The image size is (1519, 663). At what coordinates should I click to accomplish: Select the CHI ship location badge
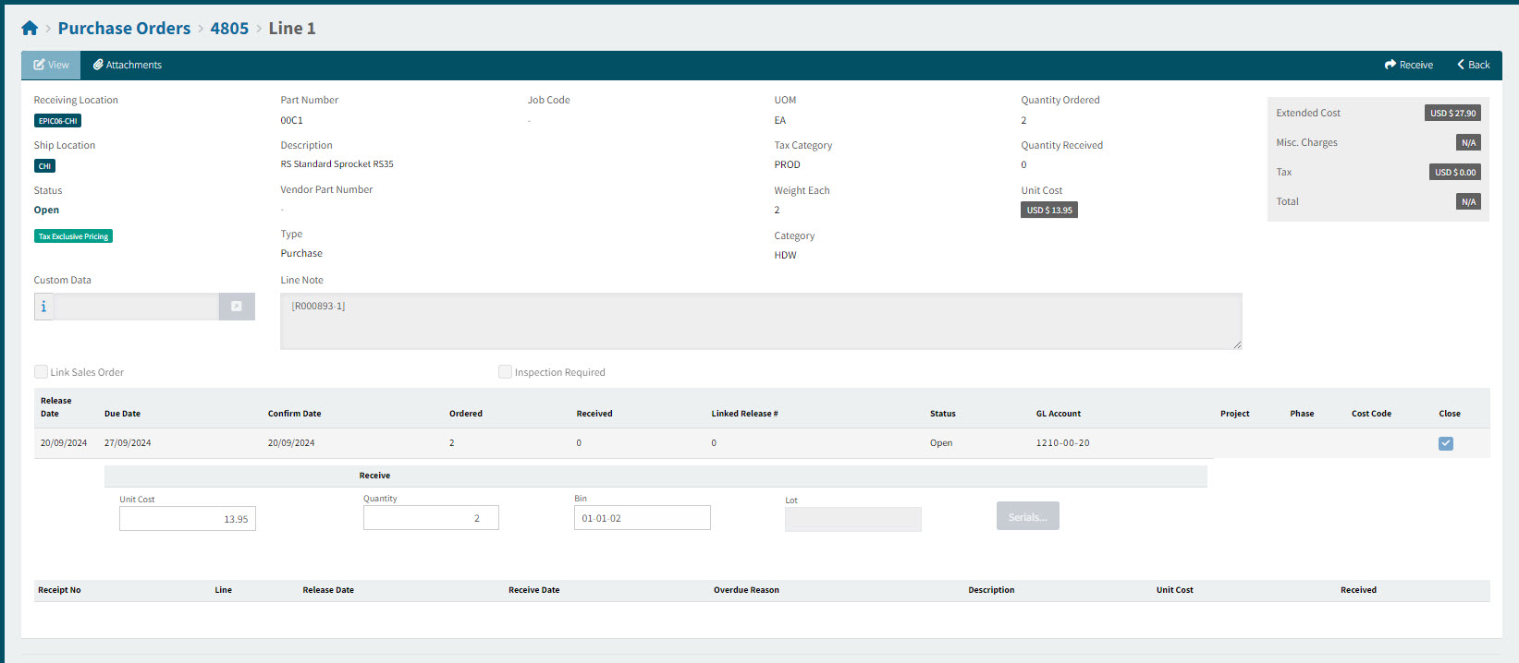(44, 166)
